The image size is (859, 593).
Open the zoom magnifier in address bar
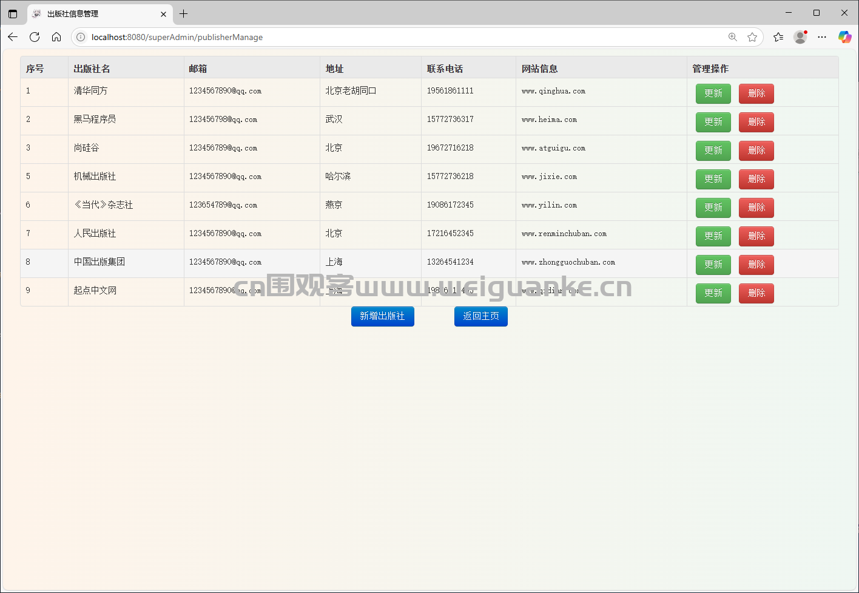(733, 37)
